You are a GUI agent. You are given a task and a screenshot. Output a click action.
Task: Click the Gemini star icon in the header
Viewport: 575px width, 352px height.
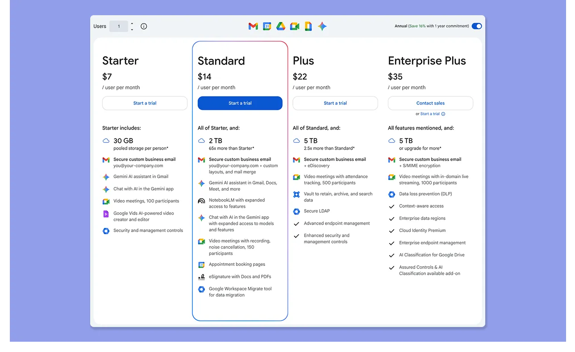(x=322, y=26)
